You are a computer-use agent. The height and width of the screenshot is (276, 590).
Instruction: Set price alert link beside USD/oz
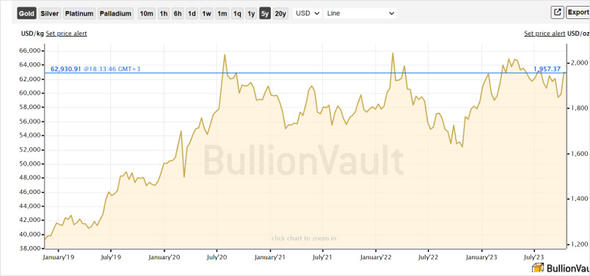[x=545, y=34]
